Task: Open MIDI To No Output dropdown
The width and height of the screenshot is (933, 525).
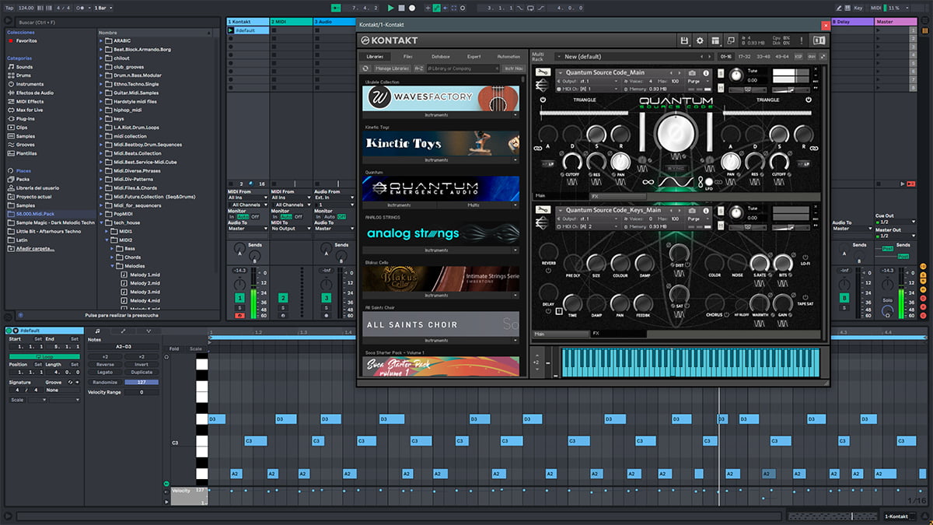Action: [x=290, y=229]
